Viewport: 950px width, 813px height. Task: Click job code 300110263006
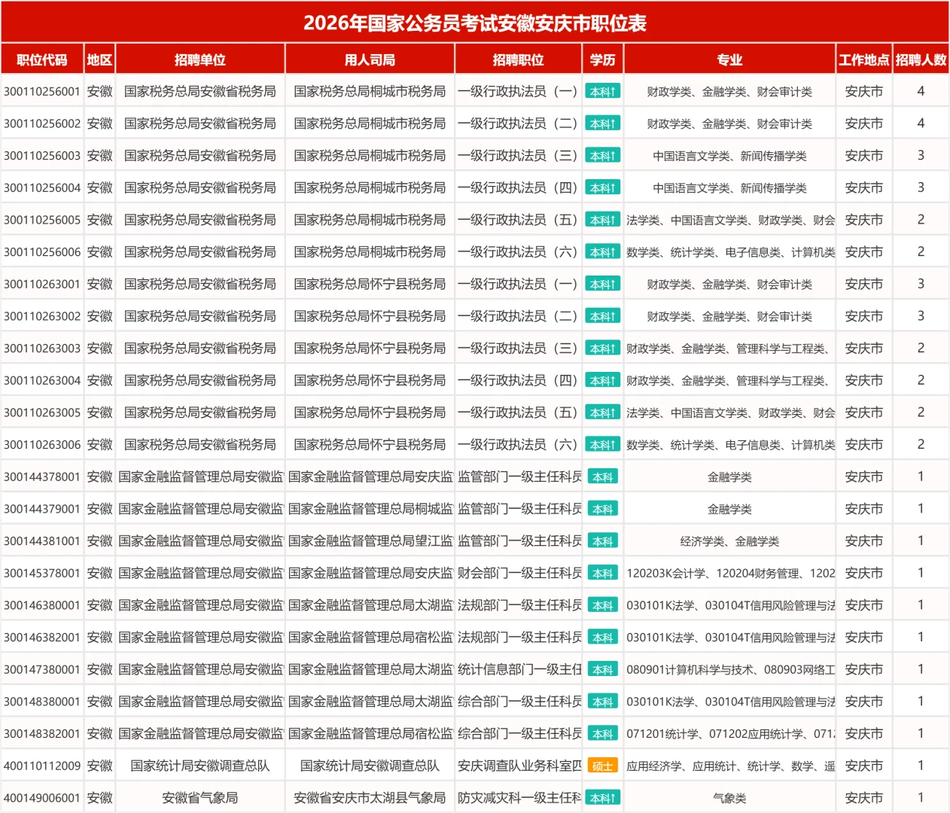click(x=42, y=445)
